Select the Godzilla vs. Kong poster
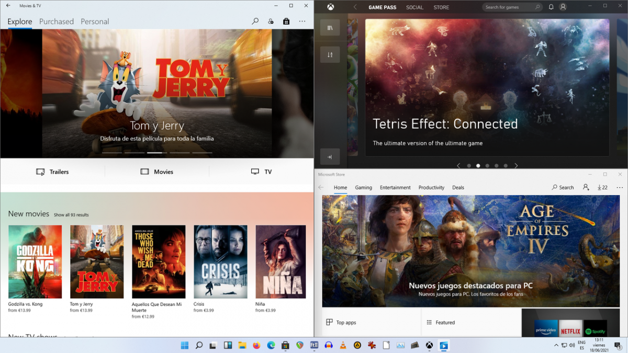628x353 pixels. 35,261
